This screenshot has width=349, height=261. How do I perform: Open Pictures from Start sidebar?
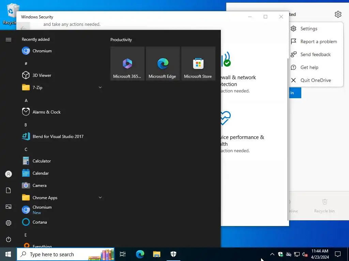coord(9,207)
